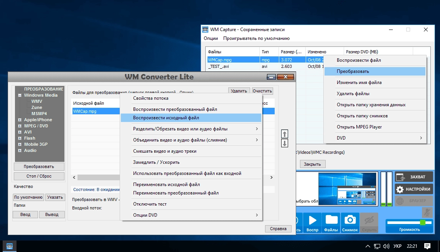Click the speaker volume icon in the tray
Screen dimensions: 440x252
[386, 246]
